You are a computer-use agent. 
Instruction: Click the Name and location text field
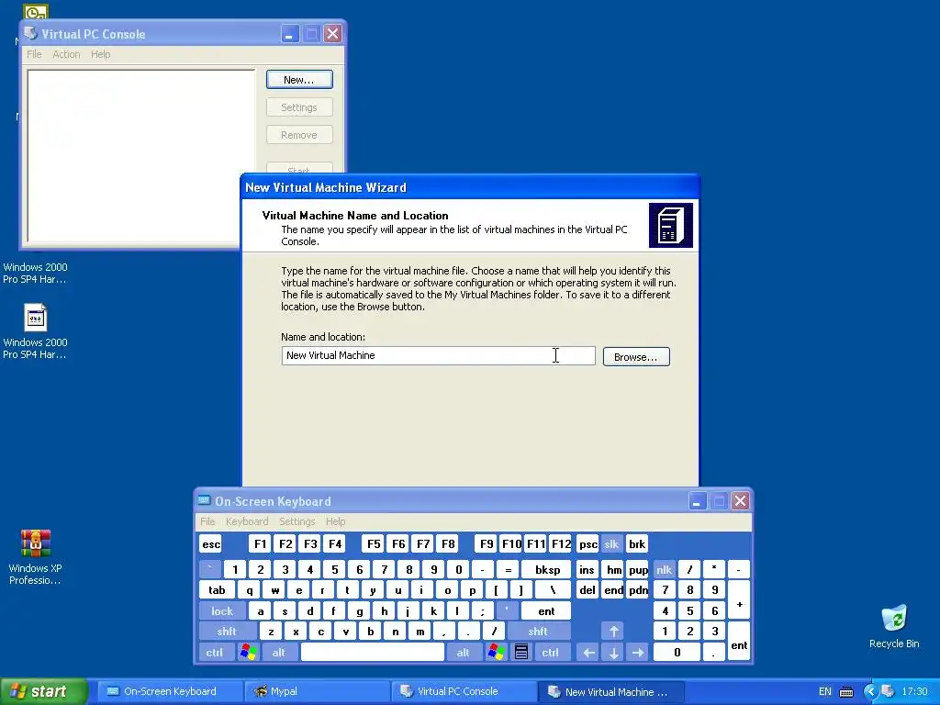438,355
